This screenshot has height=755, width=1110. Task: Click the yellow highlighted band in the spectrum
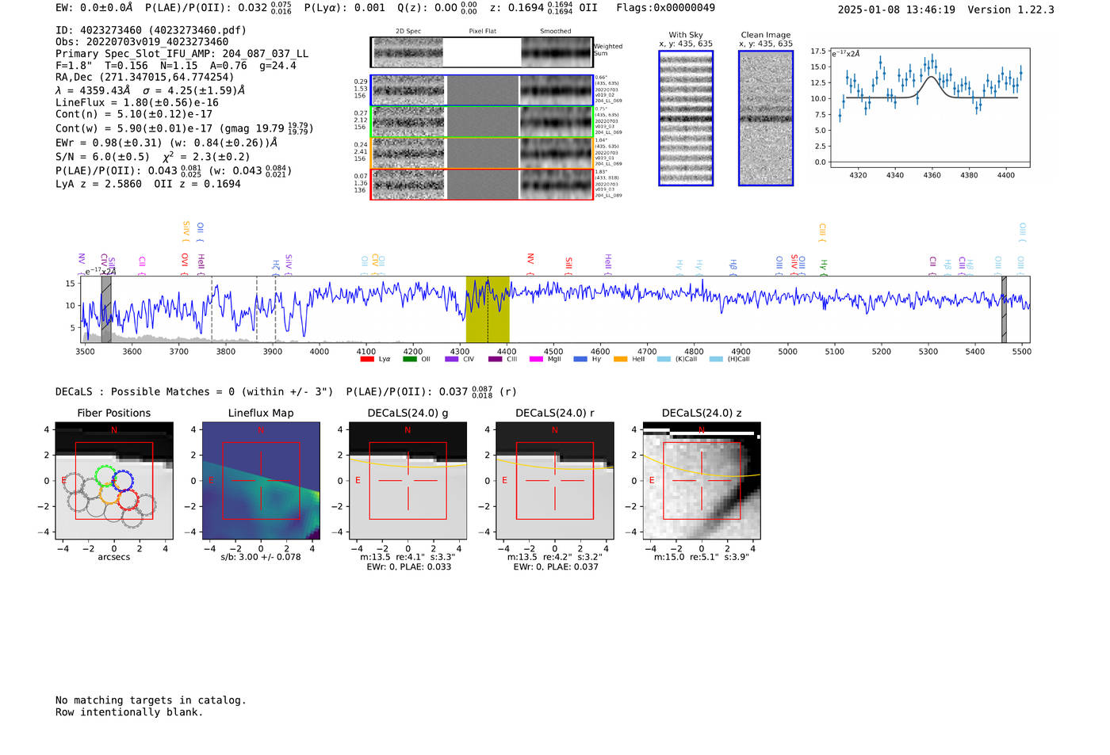click(x=488, y=309)
